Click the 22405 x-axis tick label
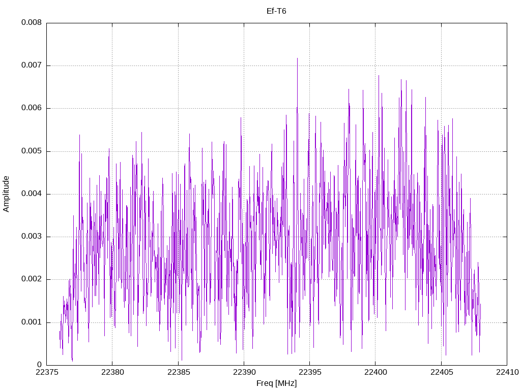521x390 pixels. coord(441,372)
